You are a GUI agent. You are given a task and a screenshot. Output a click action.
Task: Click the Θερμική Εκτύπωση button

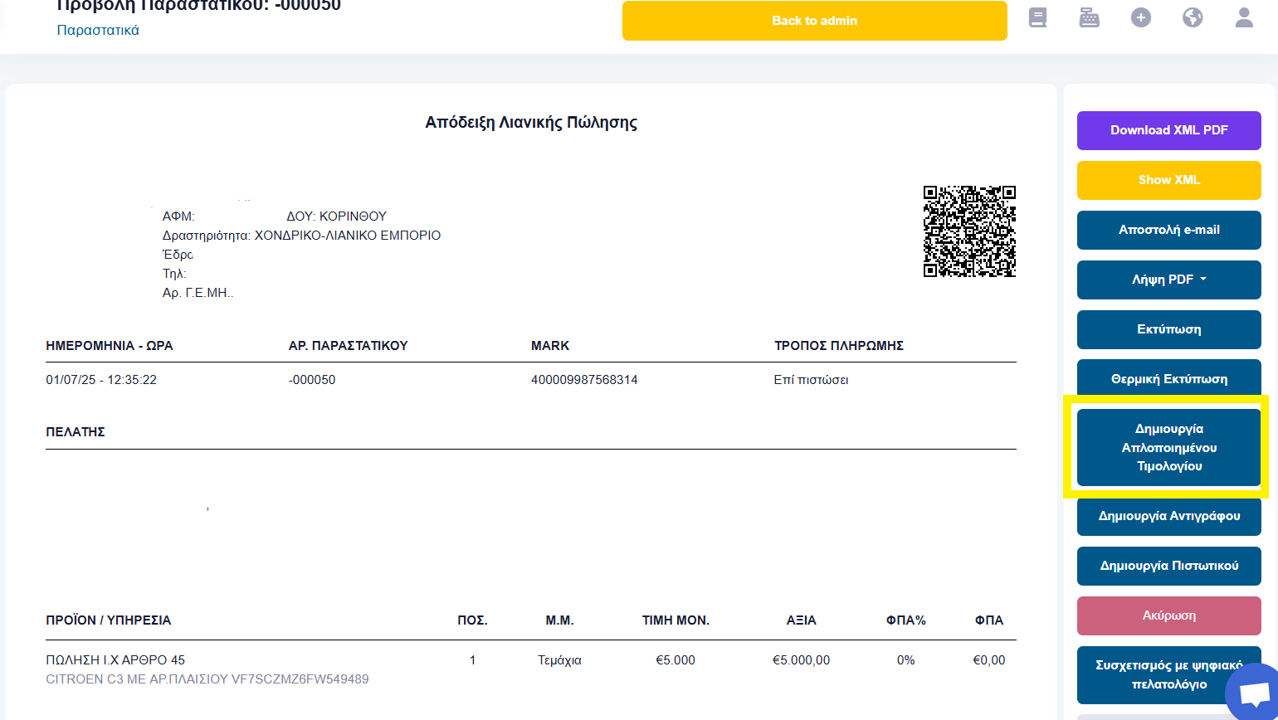pyautogui.click(x=1169, y=378)
